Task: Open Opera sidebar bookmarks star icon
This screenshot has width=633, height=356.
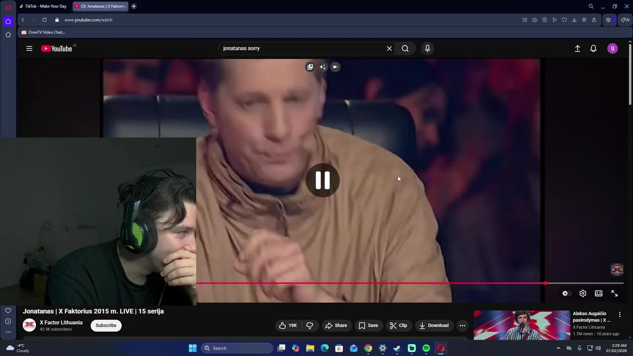Action: (x=8, y=35)
